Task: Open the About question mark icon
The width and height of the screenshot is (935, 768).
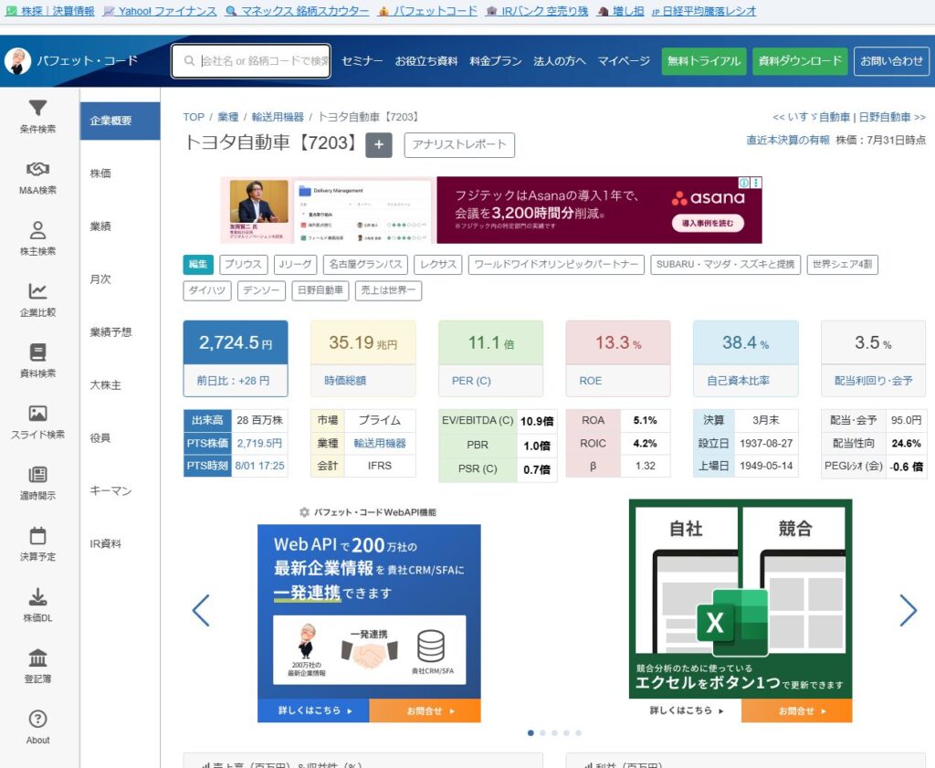Action: click(37, 719)
